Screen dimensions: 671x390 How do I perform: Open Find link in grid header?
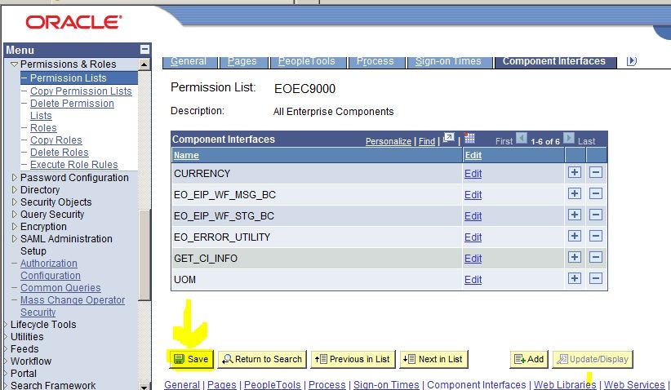[x=427, y=141]
